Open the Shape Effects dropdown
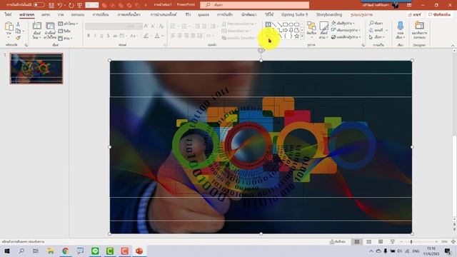 (x=346, y=37)
